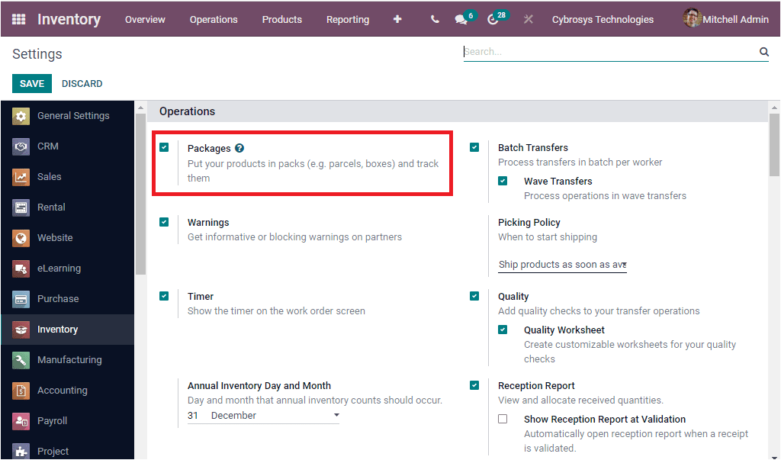Open the Reporting menu
This screenshot has height=460, width=781.
(x=348, y=19)
